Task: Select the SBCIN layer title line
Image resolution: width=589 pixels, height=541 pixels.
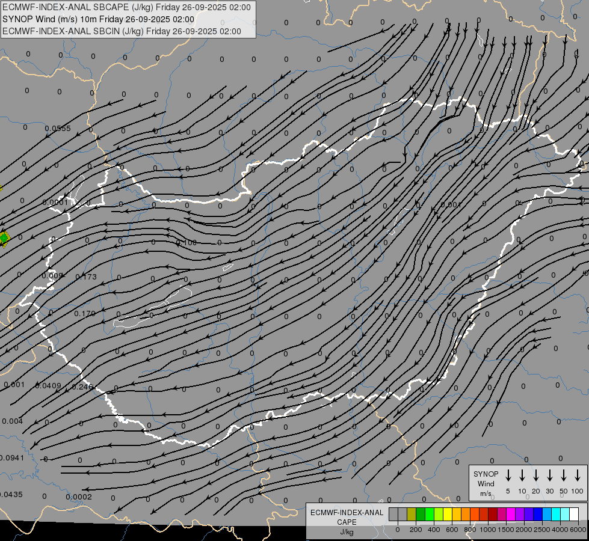Action: click(122, 31)
